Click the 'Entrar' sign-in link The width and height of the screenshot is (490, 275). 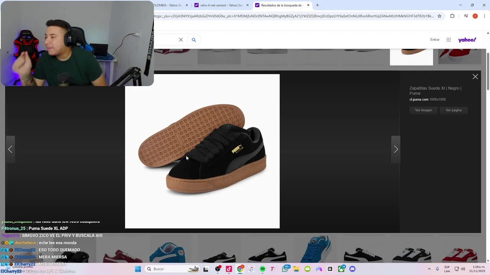coord(435,40)
